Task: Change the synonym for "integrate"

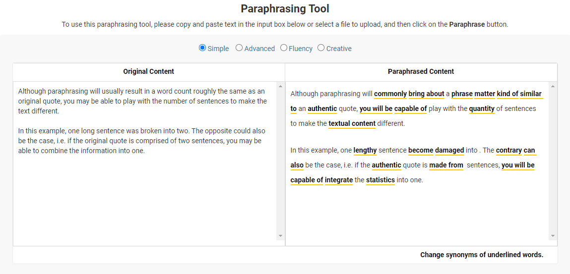Action: point(339,180)
